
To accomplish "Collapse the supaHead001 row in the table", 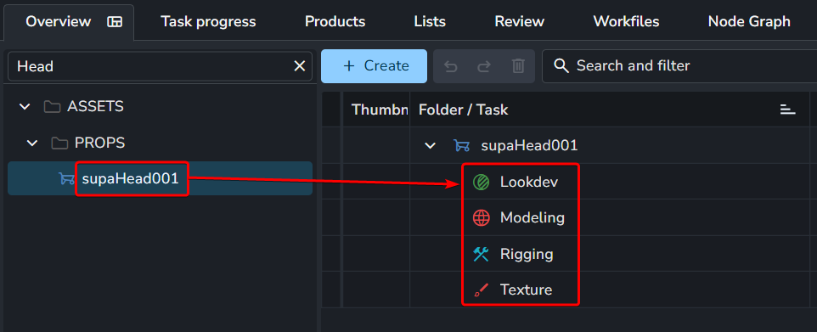I will pos(430,145).
